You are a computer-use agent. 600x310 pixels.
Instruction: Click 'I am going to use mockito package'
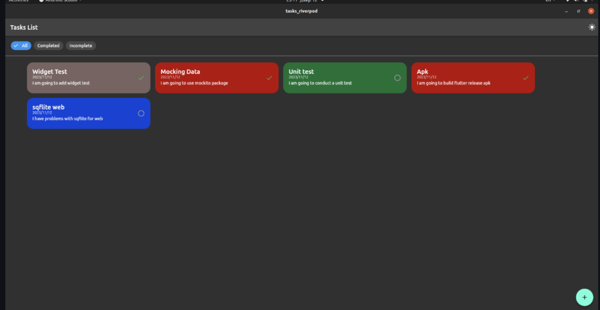pyautogui.click(x=195, y=83)
